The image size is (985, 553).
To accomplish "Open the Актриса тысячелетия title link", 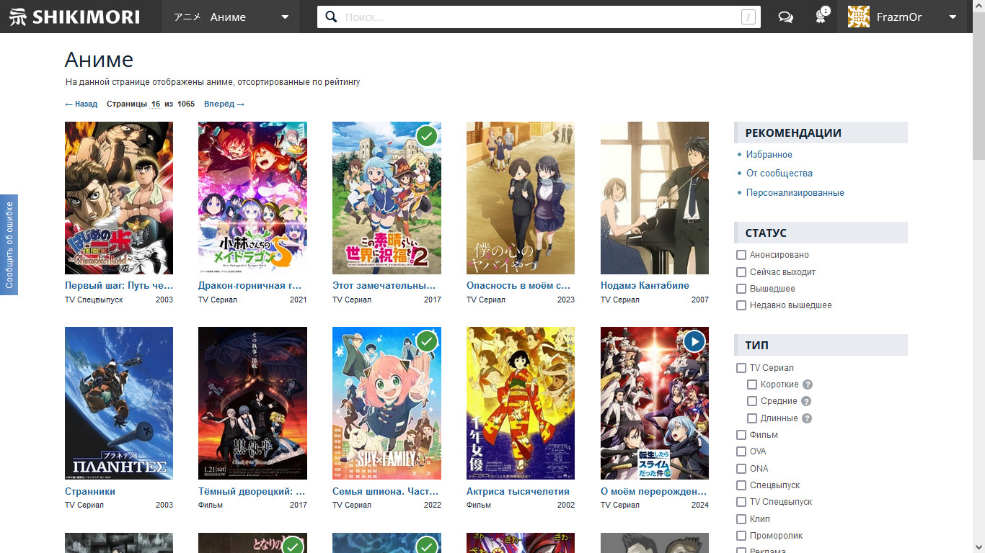I will coord(518,492).
